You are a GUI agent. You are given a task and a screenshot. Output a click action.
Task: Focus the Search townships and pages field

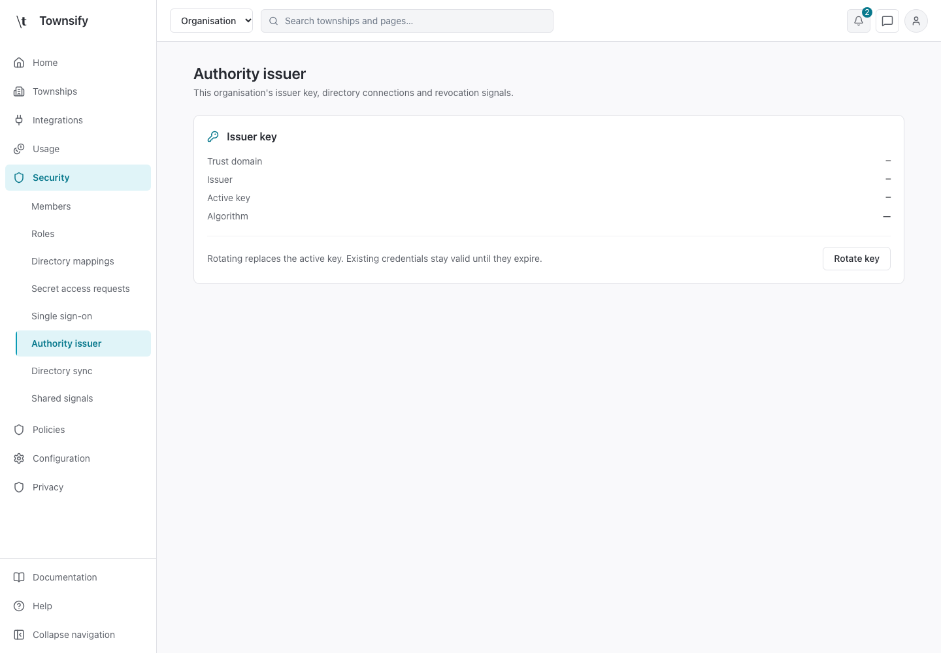click(x=407, y=21)
